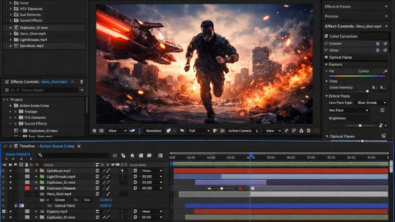The image size is (395, 222).
Task: Open the hamburger menu in Effects Controls panel
Action: click(x=82, y=82)
